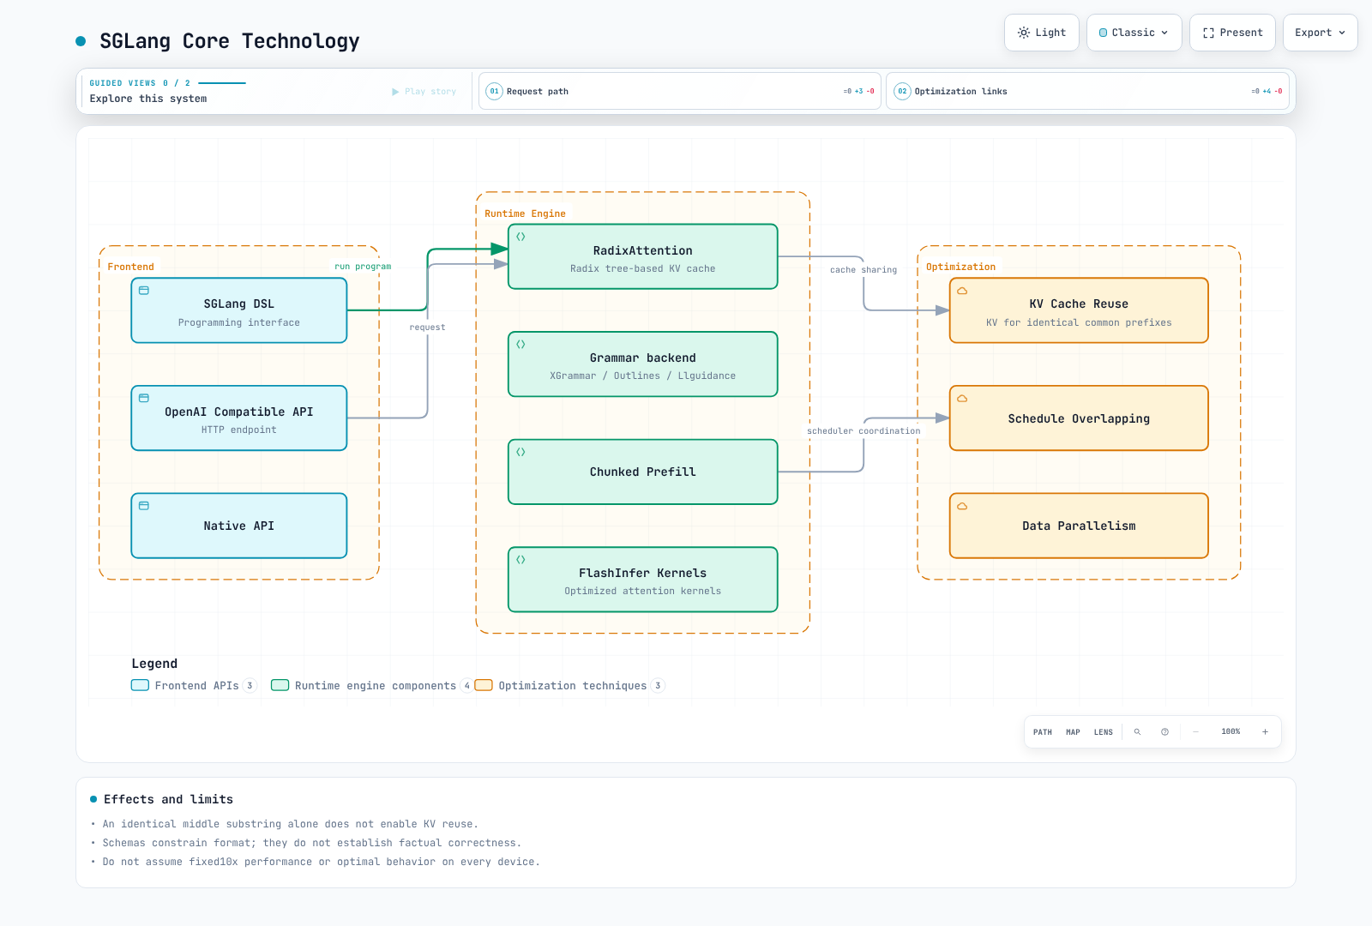Click the cloud icon on Schedule Overlapping node

pyautogui.click(x=962, y=398)
